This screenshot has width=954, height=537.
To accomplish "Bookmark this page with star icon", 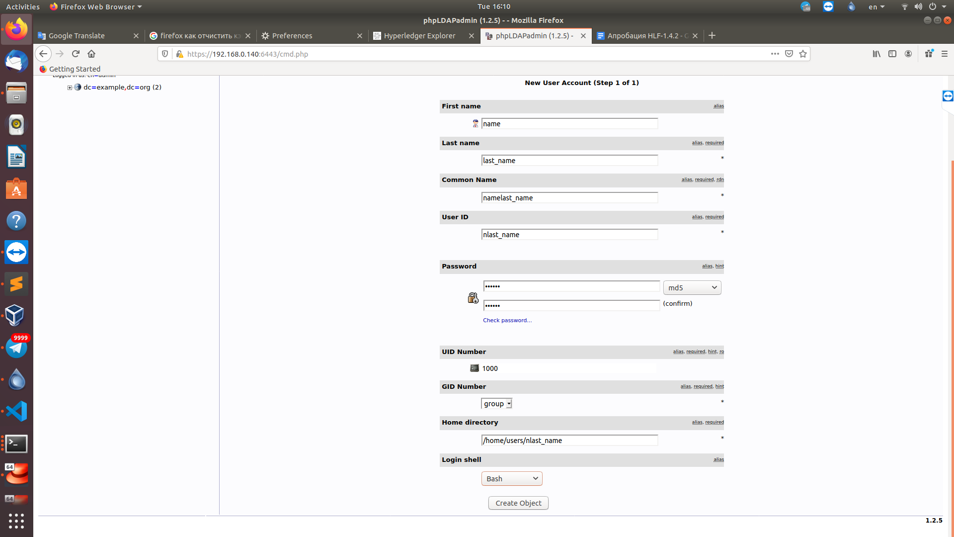I will (803, 54).
